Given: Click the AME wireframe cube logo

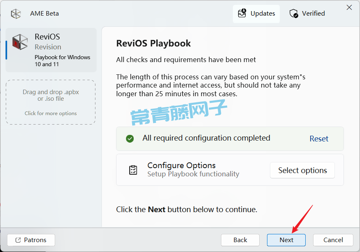Looking at the screenshot, I should click(x=16, y=14).
